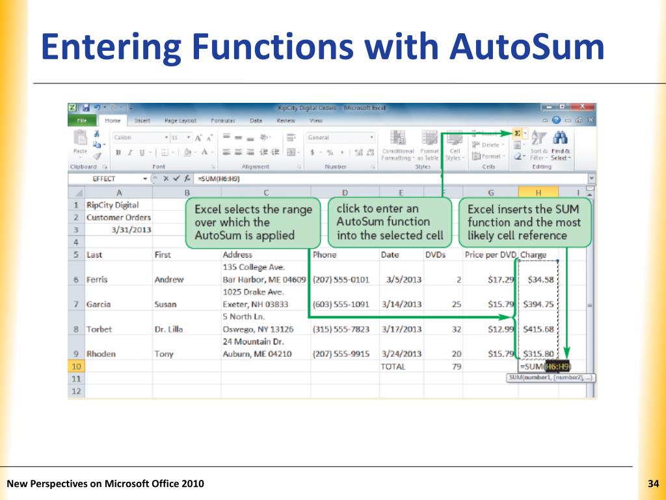This screenshot has height=500, width=666.
Task: Expand the formula bar
Action: [x=591, y=178]
